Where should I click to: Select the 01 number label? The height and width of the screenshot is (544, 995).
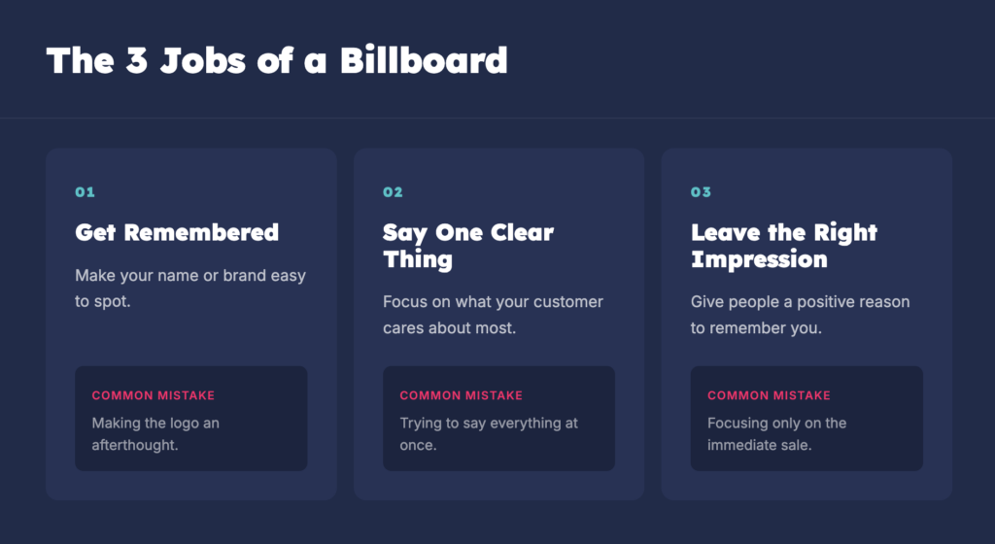[x=86, y=192]
